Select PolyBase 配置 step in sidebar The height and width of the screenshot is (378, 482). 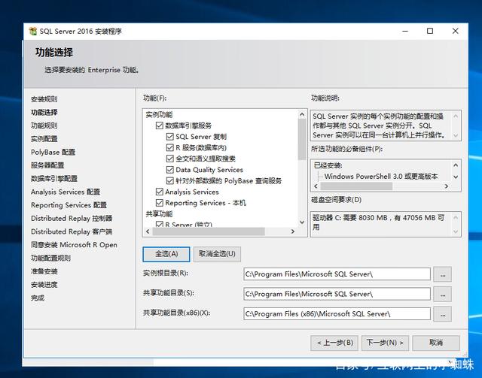[53, 153]
